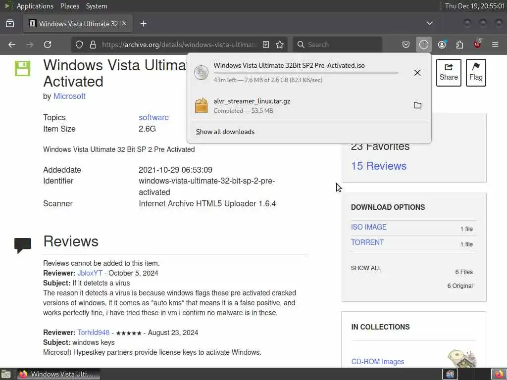Viewport: 507px width, 380px height.
Task: Click the Item Size value 2.6G
Action: tap(147, 129)
